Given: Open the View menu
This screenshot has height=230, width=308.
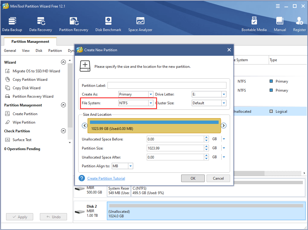Looking at the screenshot, I should 26,51.
